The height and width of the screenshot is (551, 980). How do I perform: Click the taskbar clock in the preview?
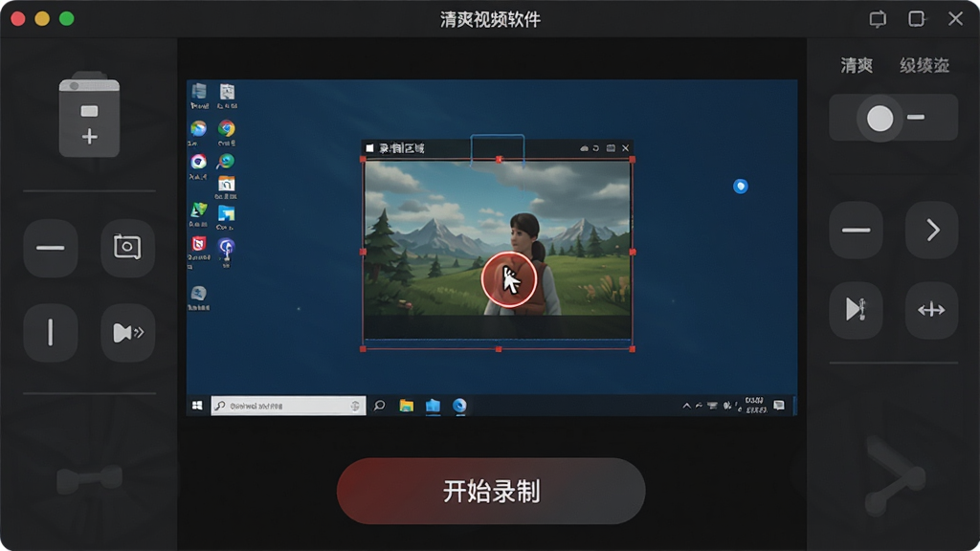coord(756,406)
